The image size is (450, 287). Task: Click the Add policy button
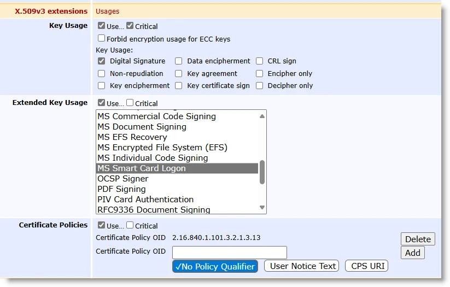(x=413, y=253)
